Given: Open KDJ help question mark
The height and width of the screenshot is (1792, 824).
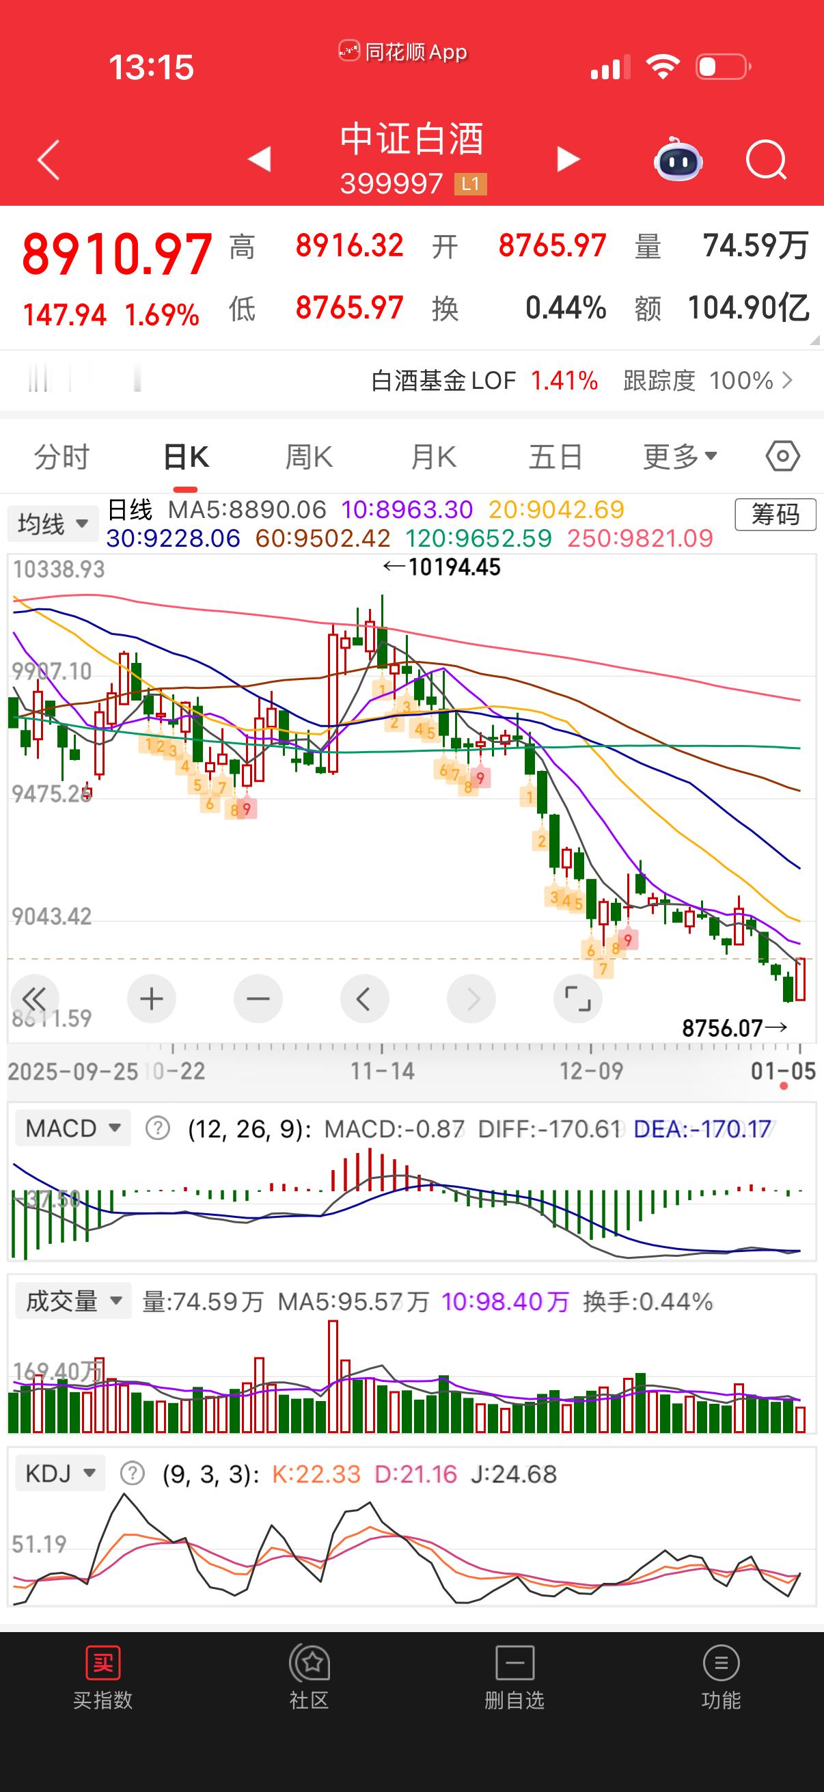Looking at the screenshot, I should (x=132, y=1474).
